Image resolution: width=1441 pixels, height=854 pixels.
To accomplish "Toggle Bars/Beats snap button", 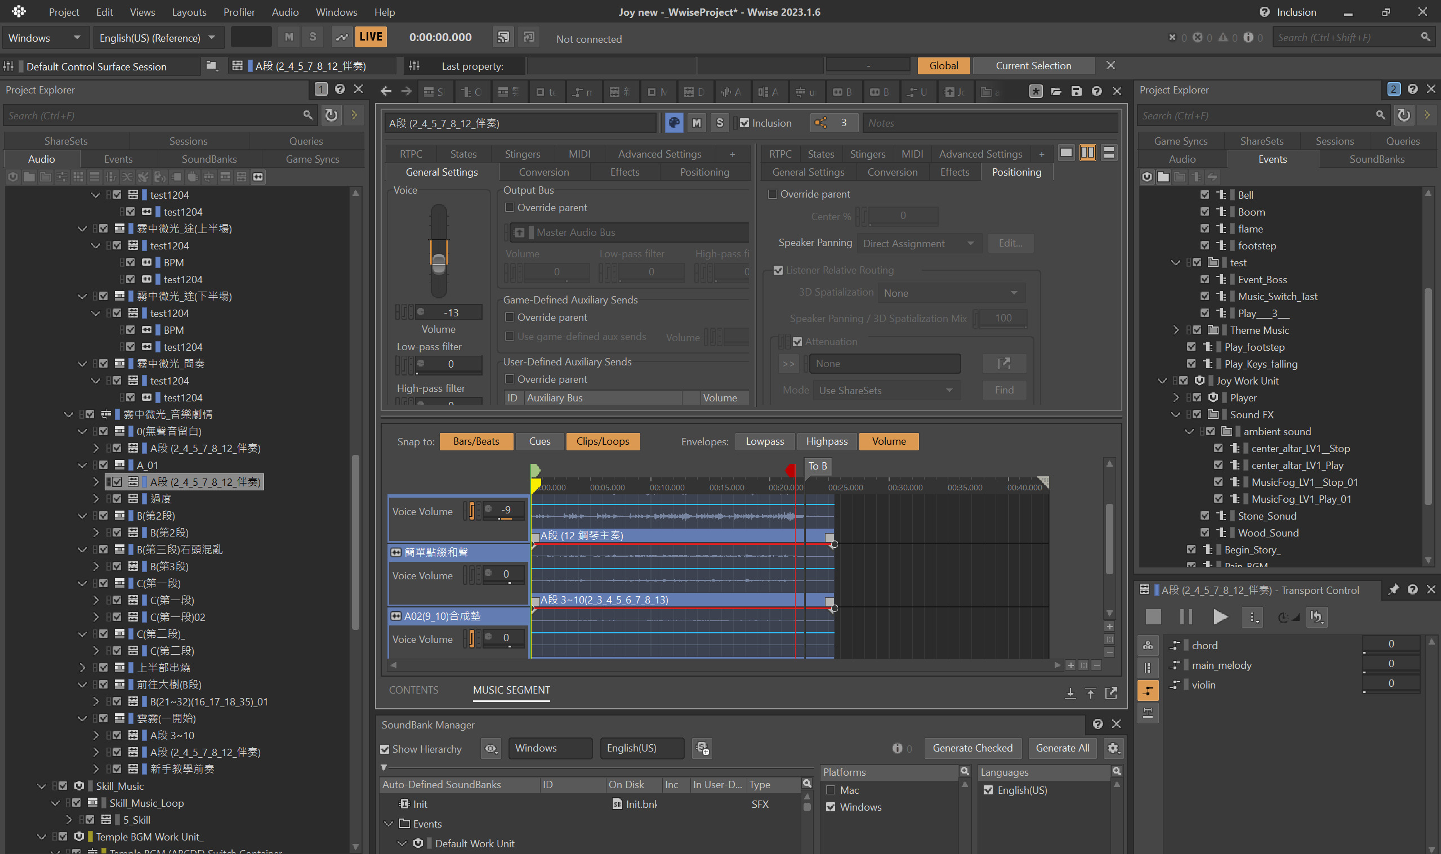I will (476, 441).
